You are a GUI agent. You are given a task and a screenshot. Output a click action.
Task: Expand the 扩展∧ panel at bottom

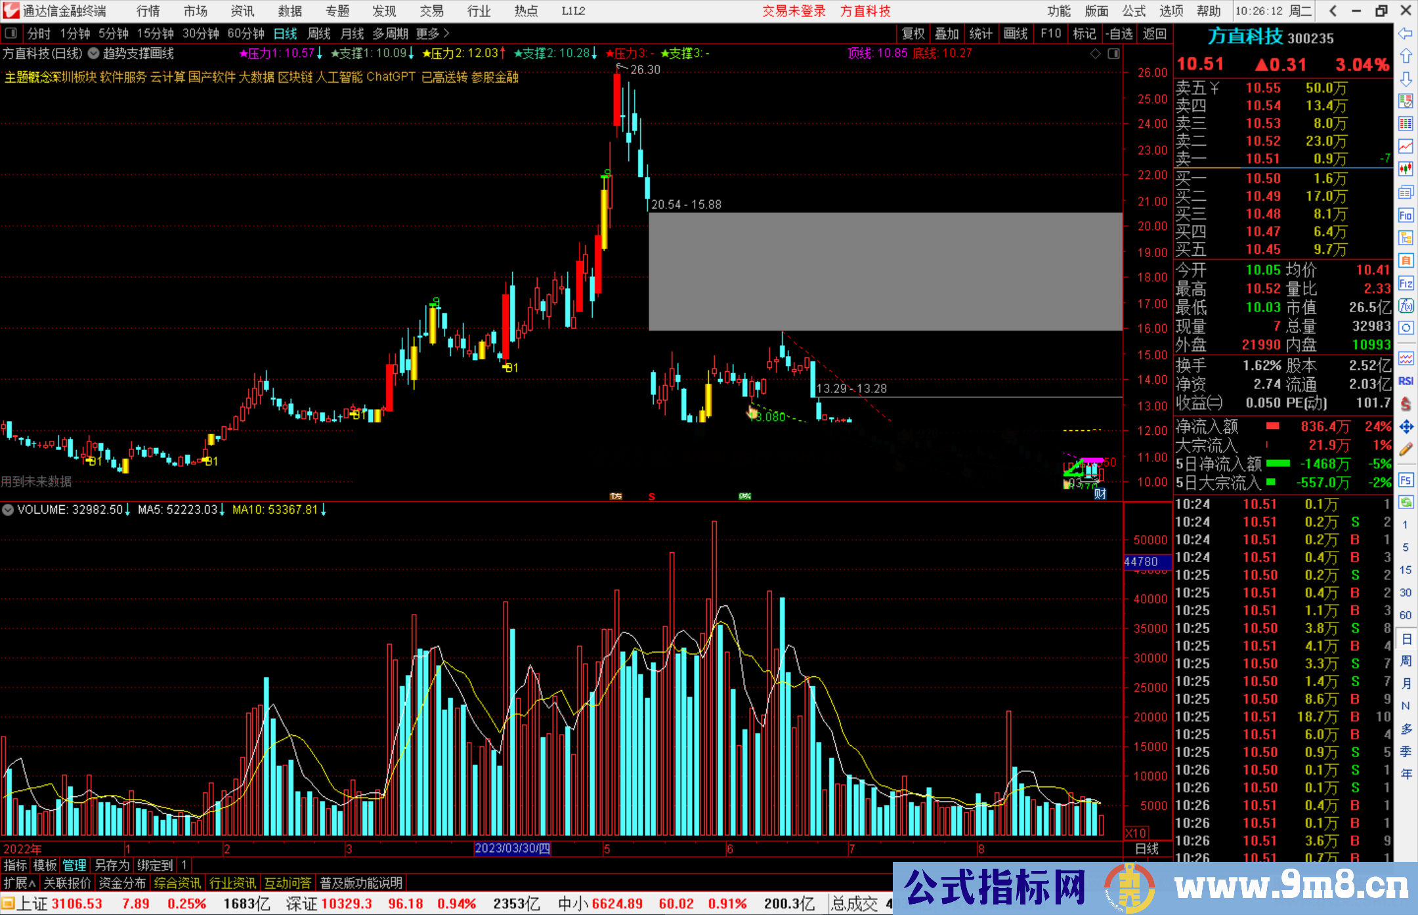[x=20, y=884]
